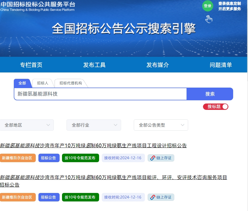Viewport: 248px width, 211px height.
Task: Click the blue 搜索 search button
Action: [210, 94]
